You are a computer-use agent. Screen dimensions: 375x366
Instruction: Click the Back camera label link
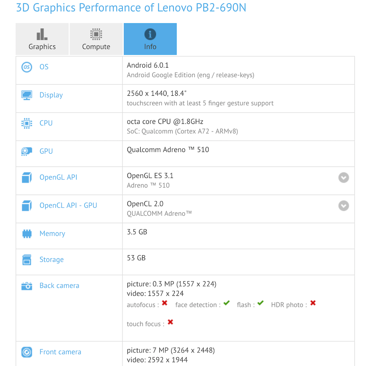click(59, 286)
